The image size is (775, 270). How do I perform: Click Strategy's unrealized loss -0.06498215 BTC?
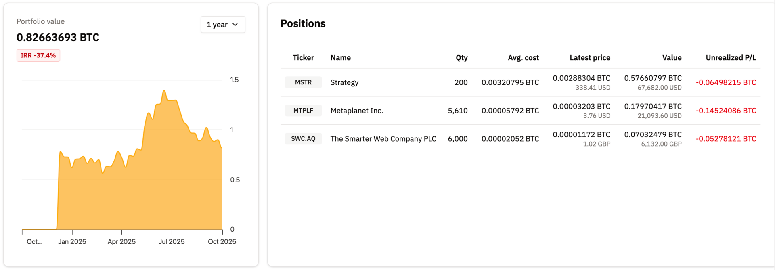click(x=726, y=82)
